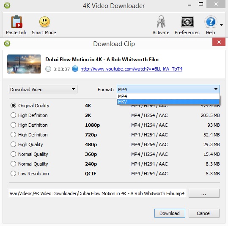Image resolution: width=228 pixels, height=226 pixels.
Task: Click the 15.4 MB size value
Action: pos(212,154)
